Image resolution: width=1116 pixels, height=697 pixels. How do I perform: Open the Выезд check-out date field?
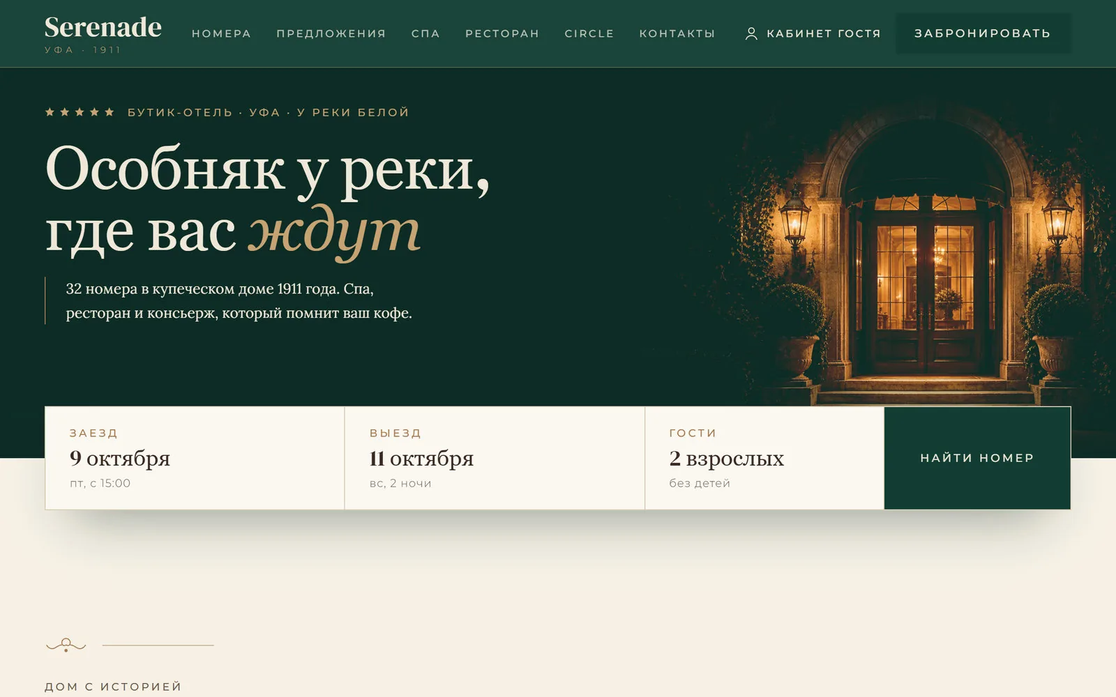[495, 458]
